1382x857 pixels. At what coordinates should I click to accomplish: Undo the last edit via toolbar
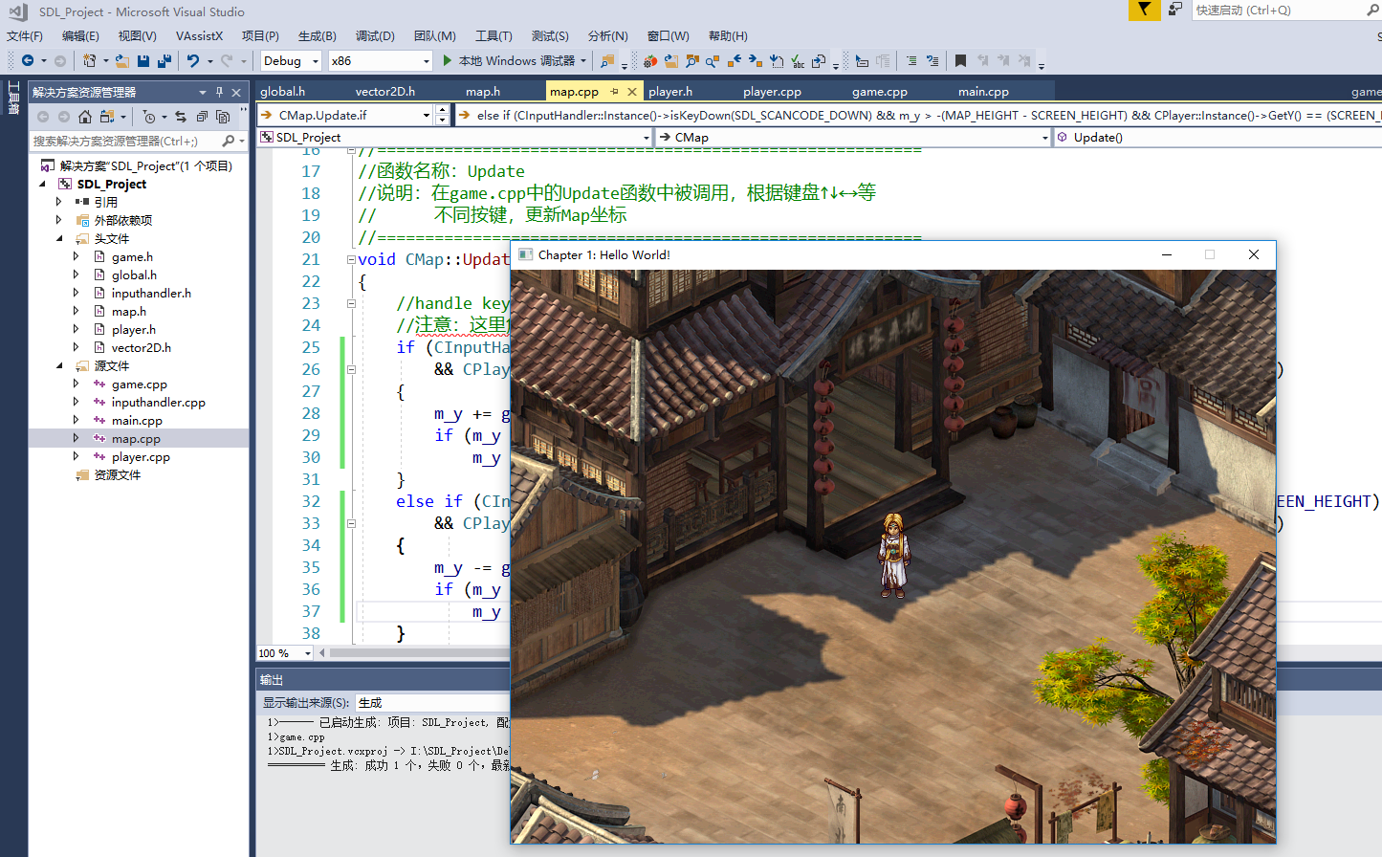[x=193, y=61]
